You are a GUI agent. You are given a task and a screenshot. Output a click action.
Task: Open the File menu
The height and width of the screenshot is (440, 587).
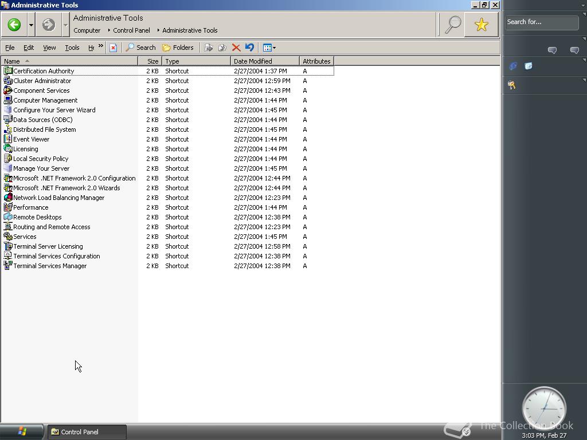[x=10, y=48]
